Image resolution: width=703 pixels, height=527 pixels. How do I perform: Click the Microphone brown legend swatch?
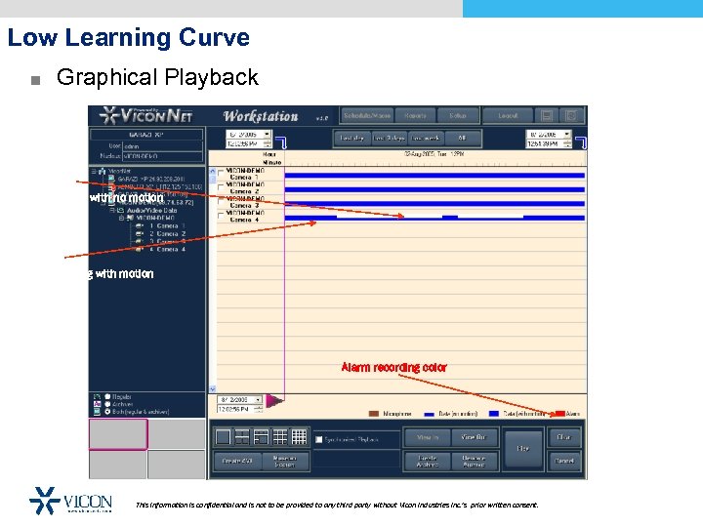coord(374,414)
